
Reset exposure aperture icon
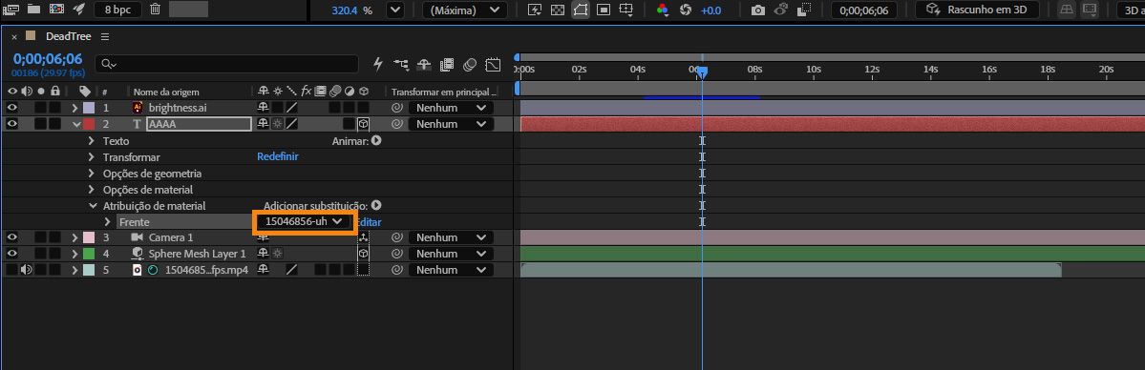coord(685,10)
